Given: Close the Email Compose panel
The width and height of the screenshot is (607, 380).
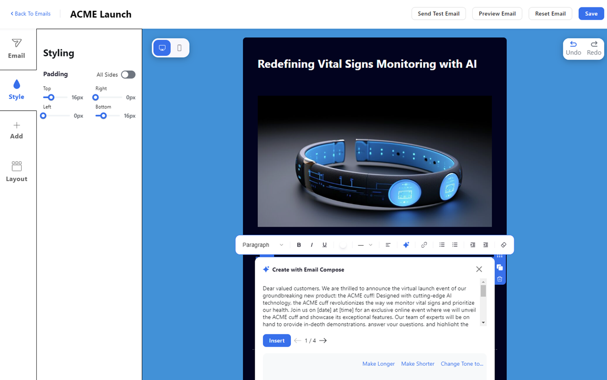Looking at the screenshot, I should pyautogui.click(x=479, y=269).
